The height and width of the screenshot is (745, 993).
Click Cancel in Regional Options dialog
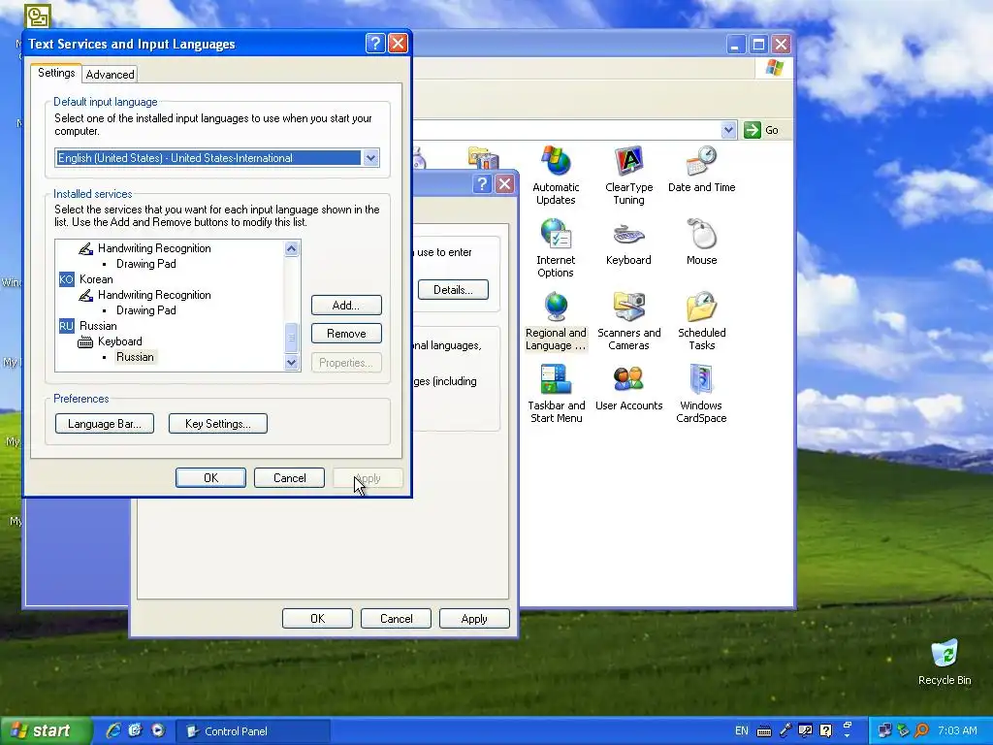click(x=396, y=619)
